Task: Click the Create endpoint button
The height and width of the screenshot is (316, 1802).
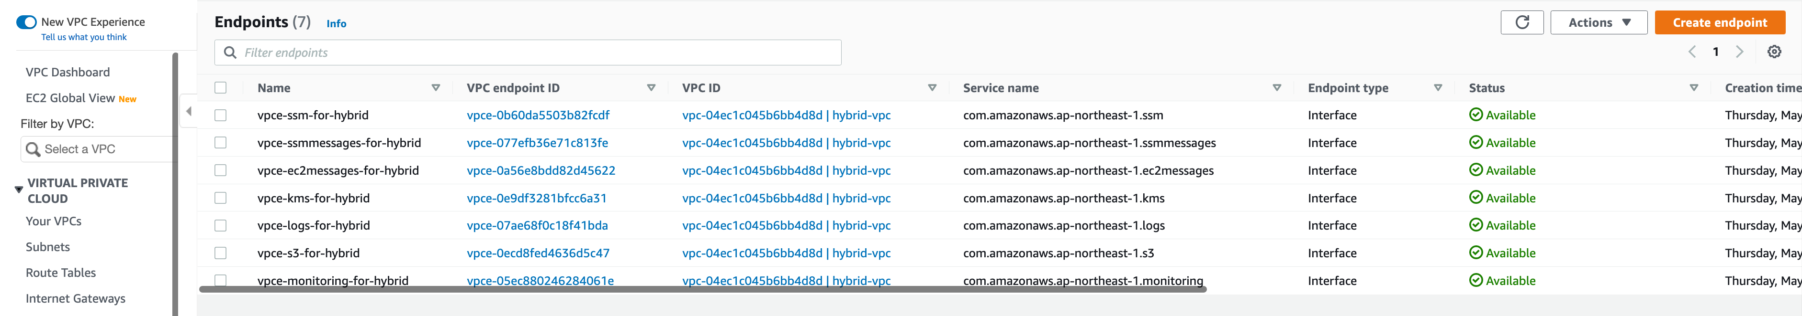Action: [1720, 21]
